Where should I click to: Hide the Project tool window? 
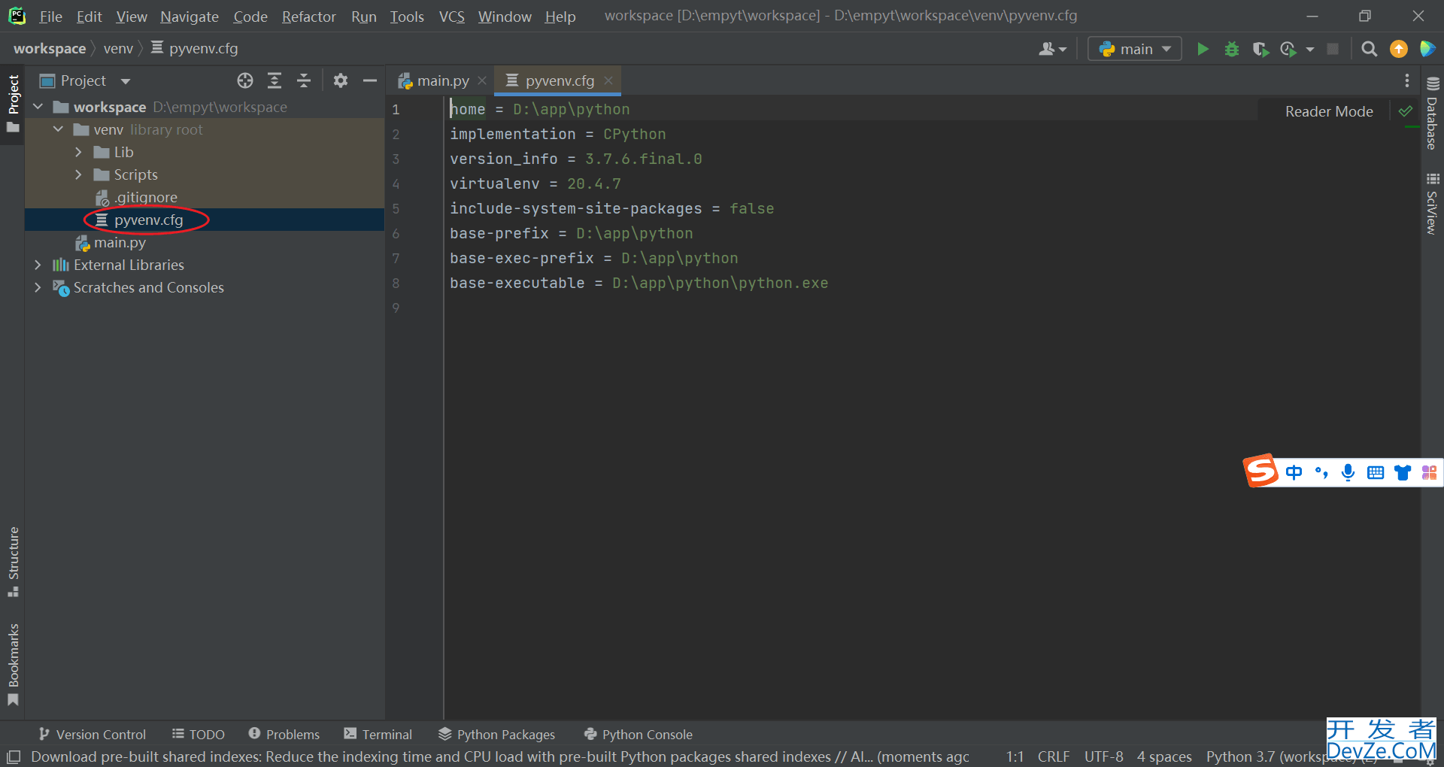(370, 80)
